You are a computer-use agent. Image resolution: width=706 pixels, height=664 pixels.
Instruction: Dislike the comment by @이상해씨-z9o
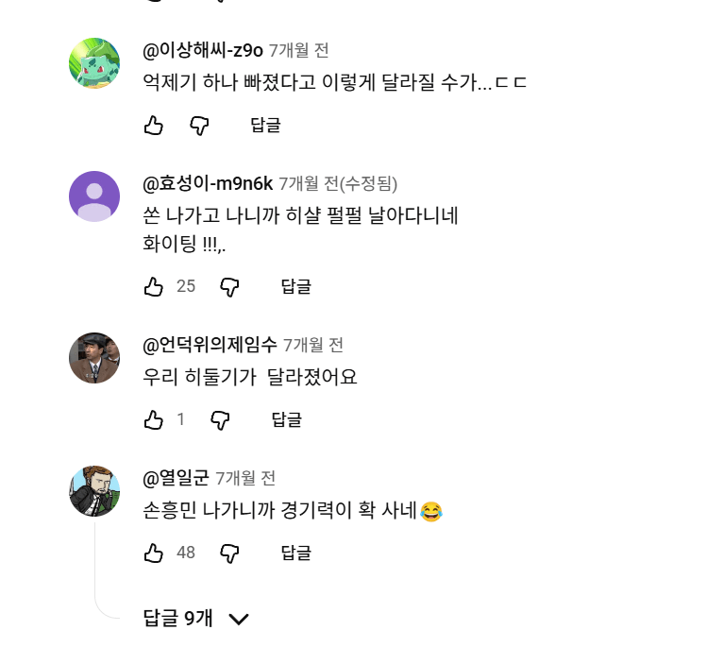point(199,126)
